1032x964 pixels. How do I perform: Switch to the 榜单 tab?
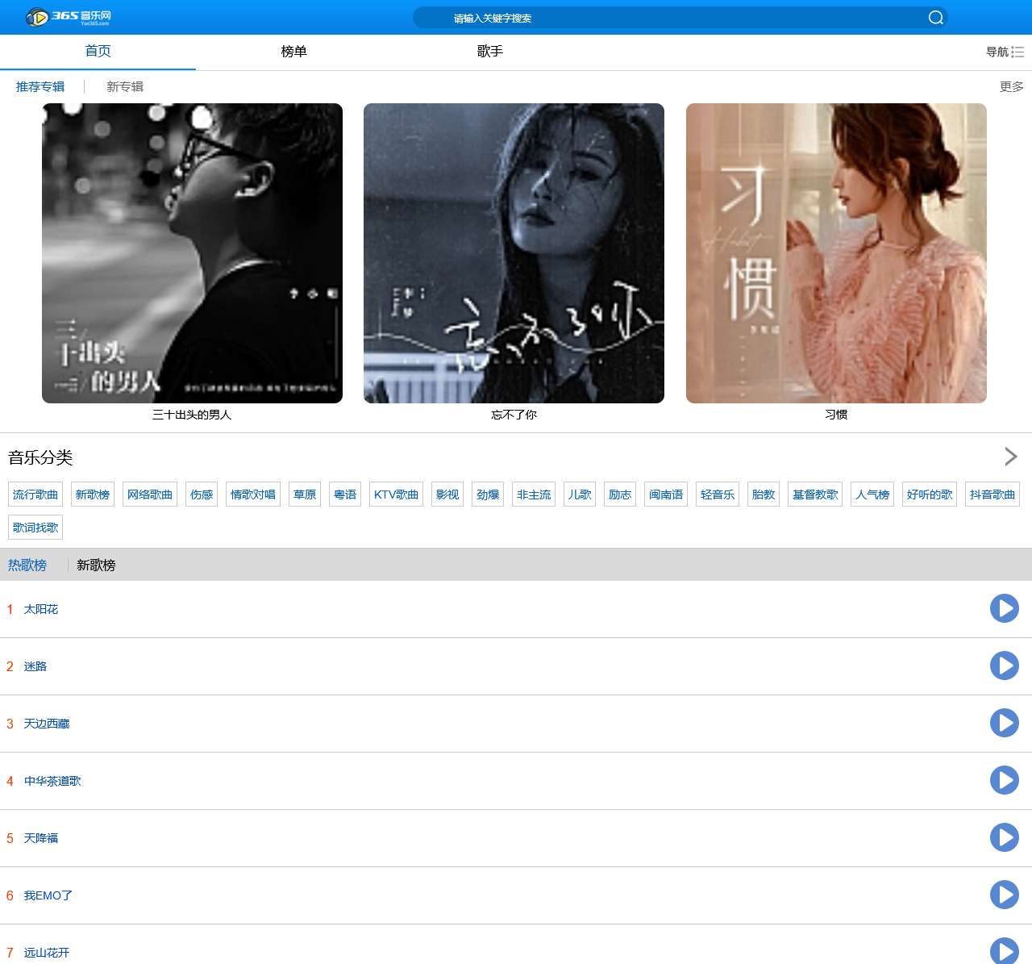click(x=293, y=52)
